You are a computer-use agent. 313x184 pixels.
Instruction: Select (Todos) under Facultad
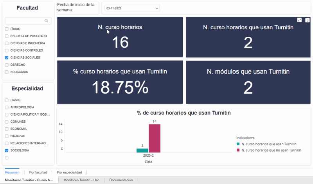click(7, 29)
